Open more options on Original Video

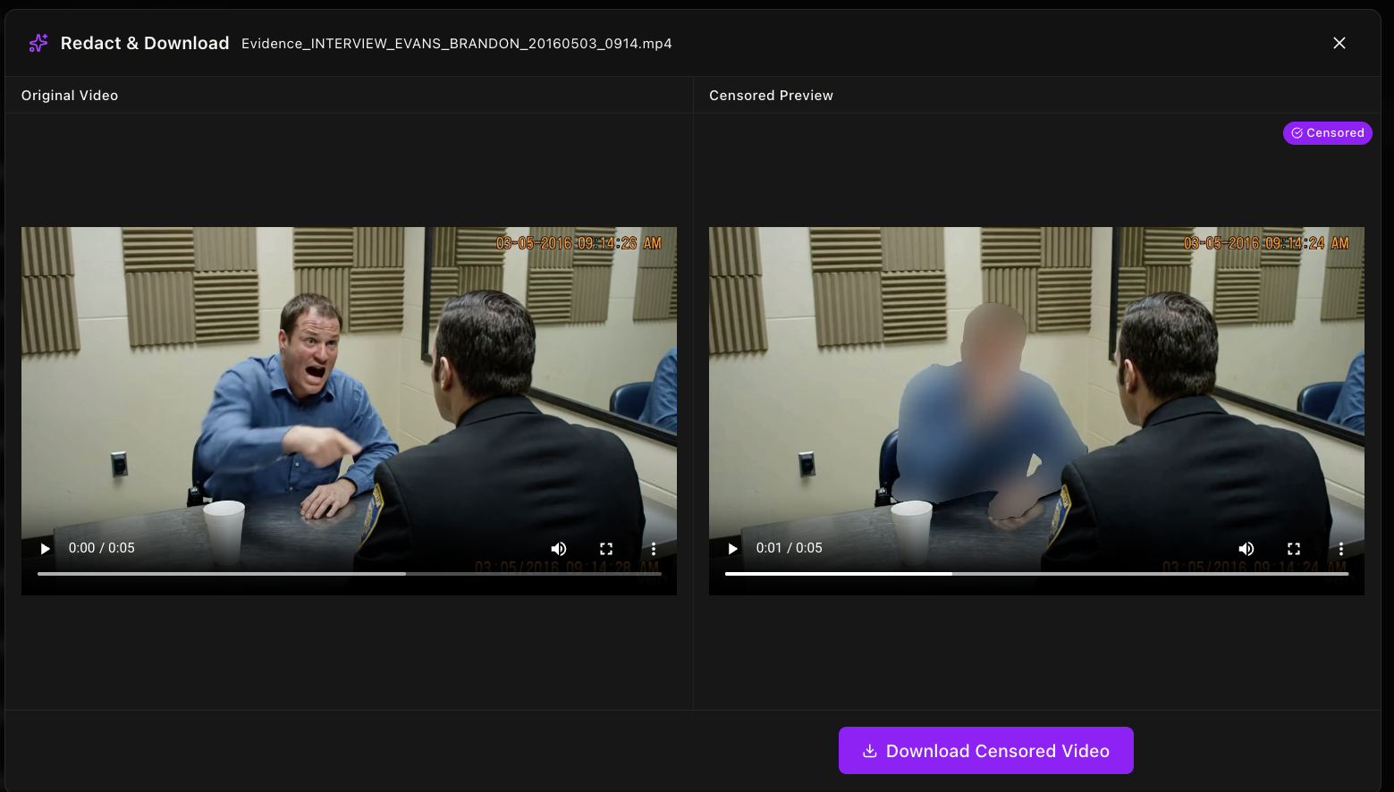654,549
